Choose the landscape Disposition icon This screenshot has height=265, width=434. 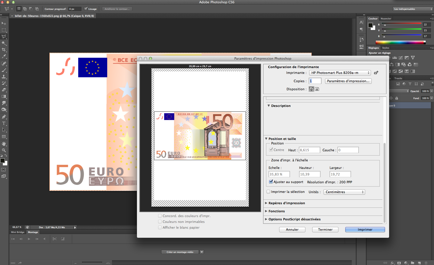point(317,89)
